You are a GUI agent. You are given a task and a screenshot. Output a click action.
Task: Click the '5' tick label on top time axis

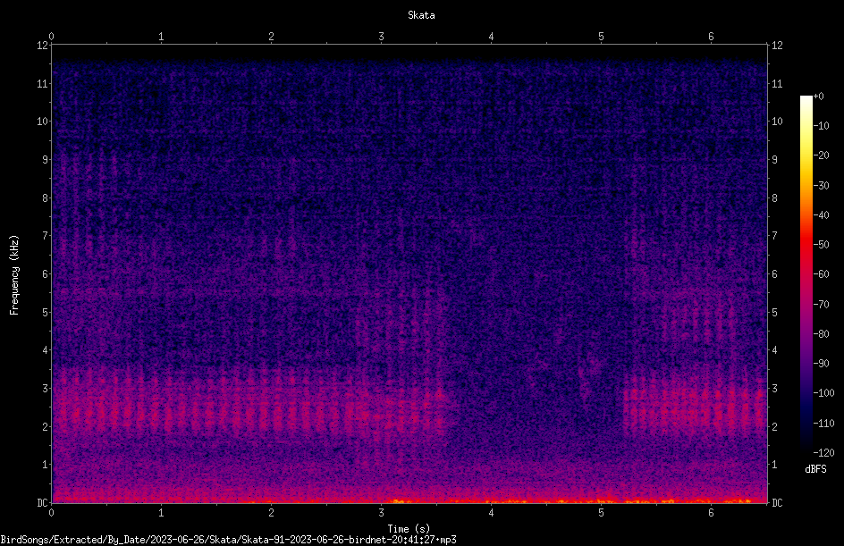coord(601,37)
